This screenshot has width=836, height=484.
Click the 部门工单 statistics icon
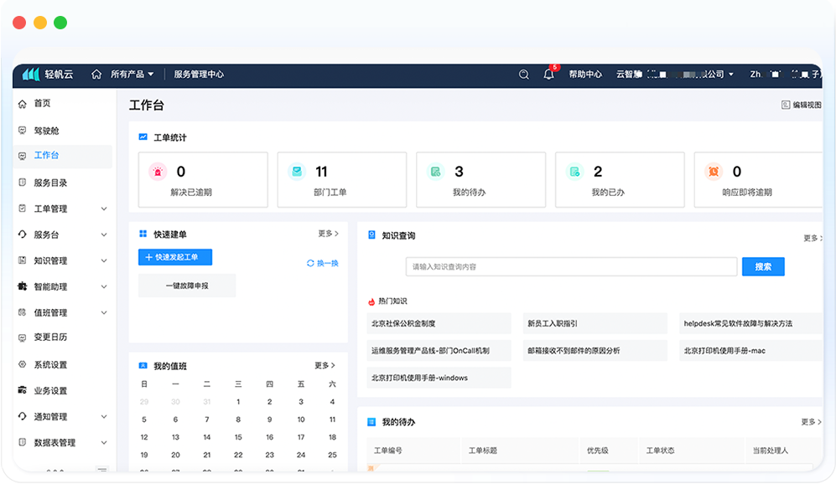pyautogui.click(x=296, y=172)
